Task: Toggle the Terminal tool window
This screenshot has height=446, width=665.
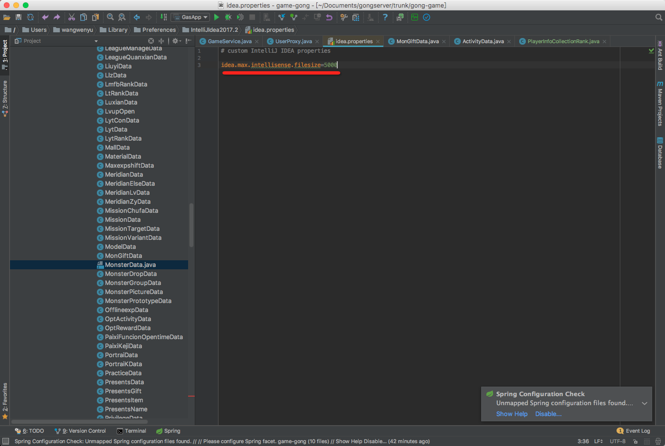Action: click(132, 431)
